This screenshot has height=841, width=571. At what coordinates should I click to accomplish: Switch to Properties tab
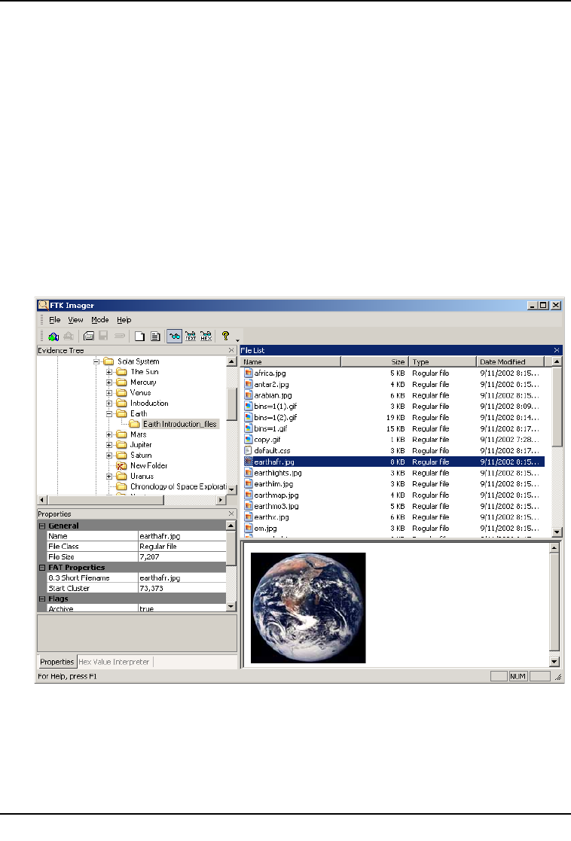[x=57, y=662]
